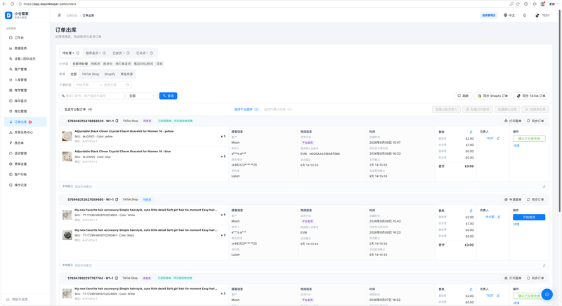Viewport: 562px width, 306px height.
Task: Copy order number 576948315478858520-W1-1 with copy icon
Action: point(117,121)
